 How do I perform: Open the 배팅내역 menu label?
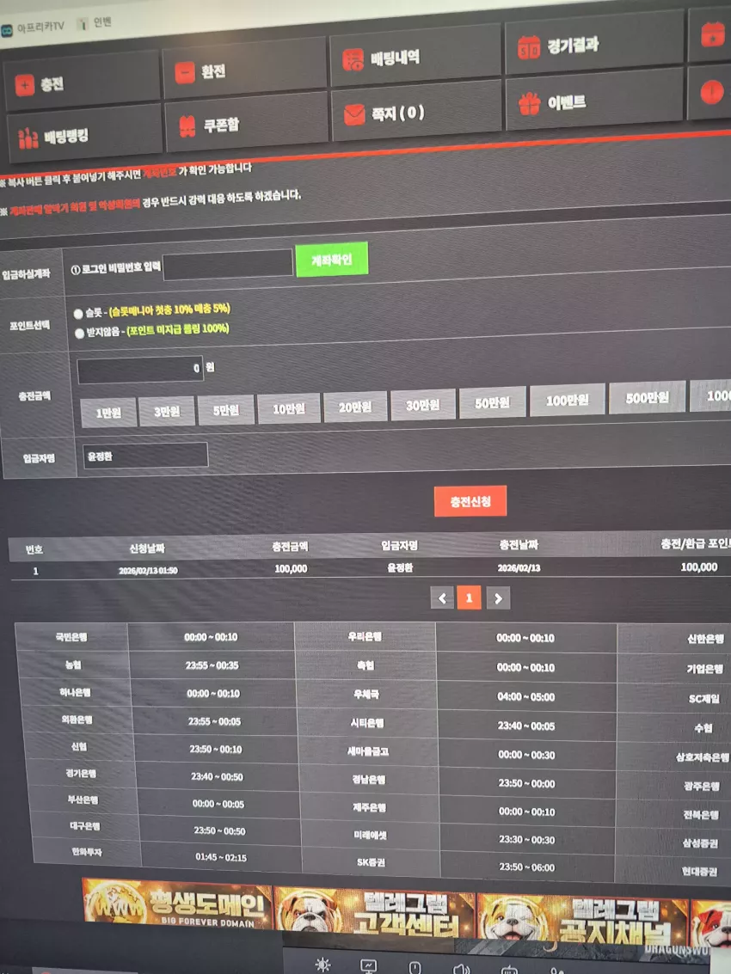(396, 58)
